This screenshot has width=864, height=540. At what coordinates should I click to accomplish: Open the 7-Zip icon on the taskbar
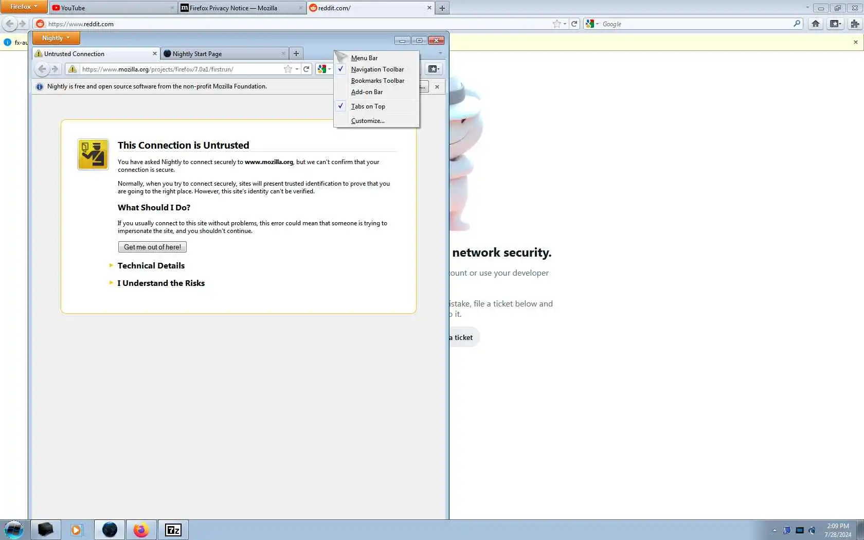click(173, 530)
